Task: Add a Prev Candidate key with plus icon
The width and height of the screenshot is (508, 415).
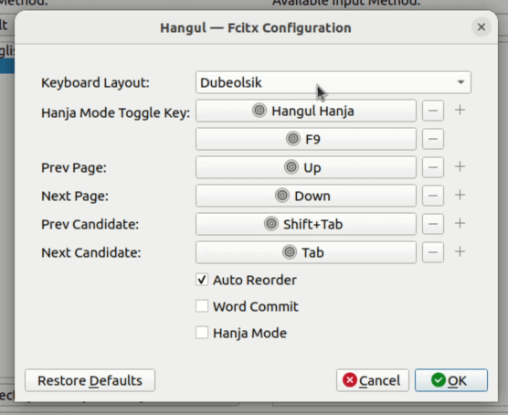Action: pos(460,223)
